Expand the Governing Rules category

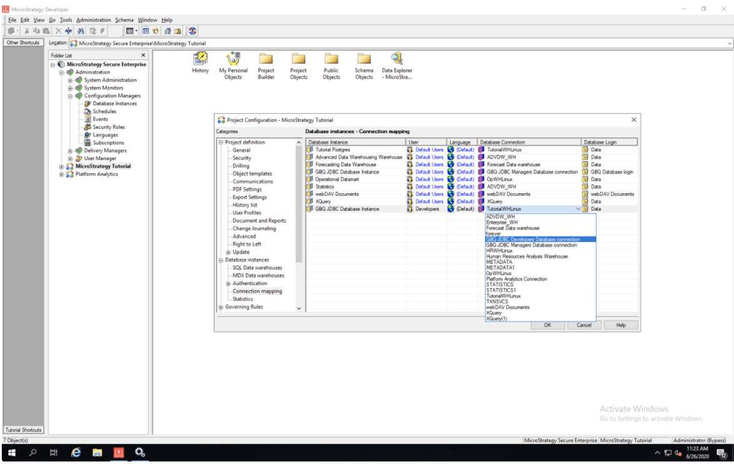tap(221, 307)
